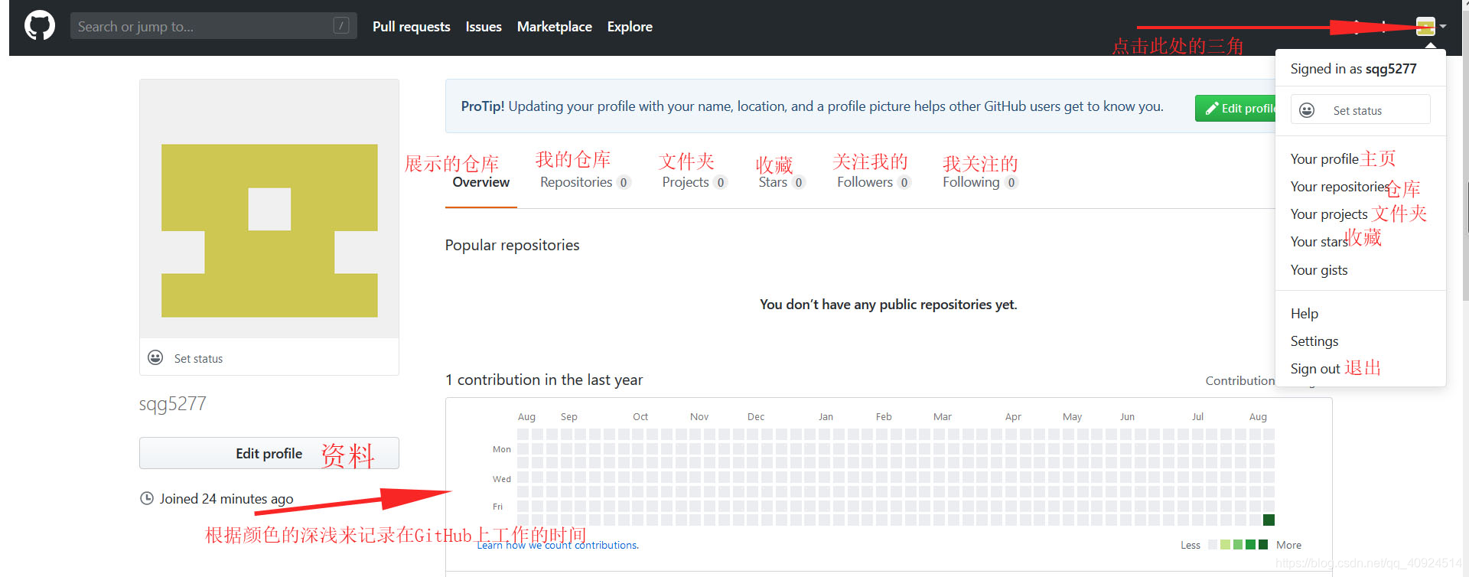Click Signed in as sqg5277 text
The height and width of the screenshot is (577, 1469).
click(x=1353, y=69)
